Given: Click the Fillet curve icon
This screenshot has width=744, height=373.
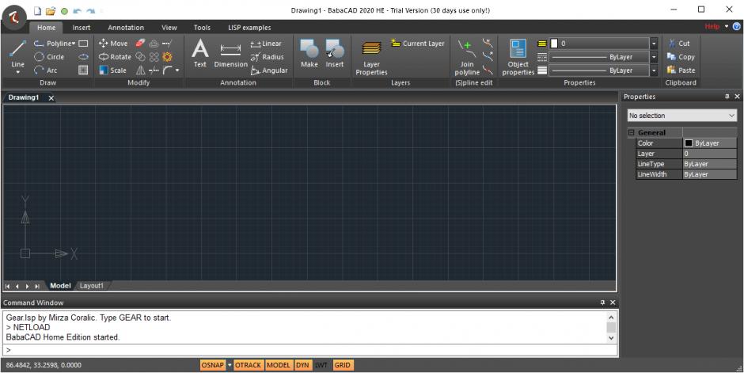Looking at the screenshot, I should (x=168, y=70).
